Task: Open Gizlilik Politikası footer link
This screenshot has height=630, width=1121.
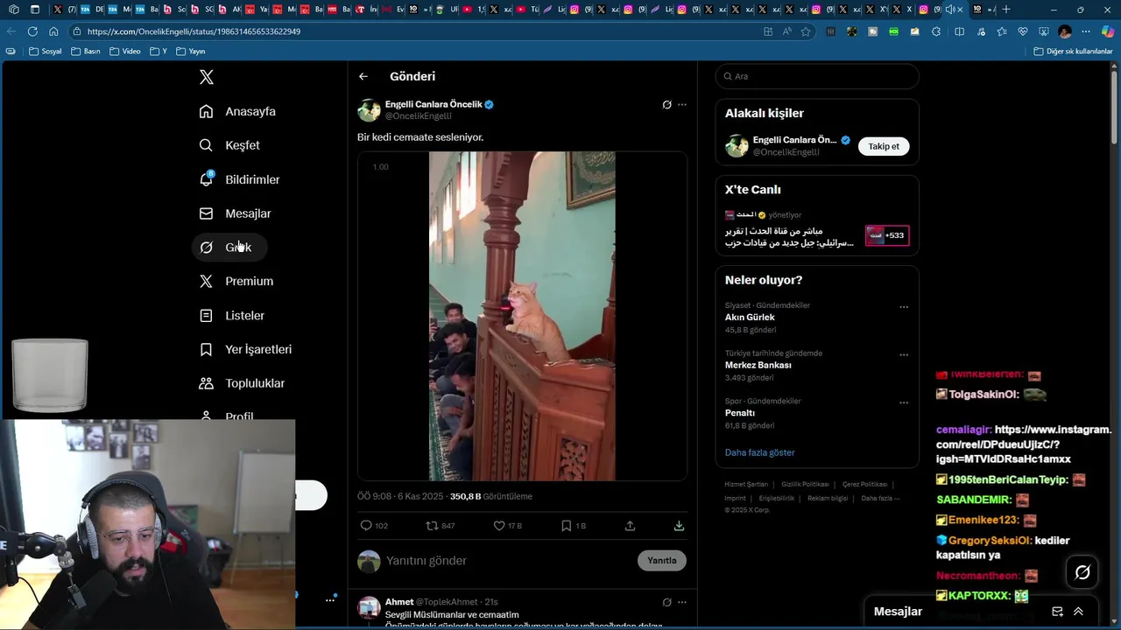Action: pos(805,484)
